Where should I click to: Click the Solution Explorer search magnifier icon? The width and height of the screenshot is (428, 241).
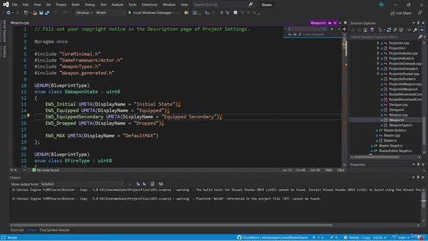[421, 37]
